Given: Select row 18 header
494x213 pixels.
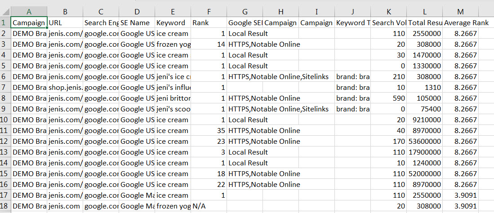Looking at the screenshot, I should pyautogui.click(x=5, y=206).
